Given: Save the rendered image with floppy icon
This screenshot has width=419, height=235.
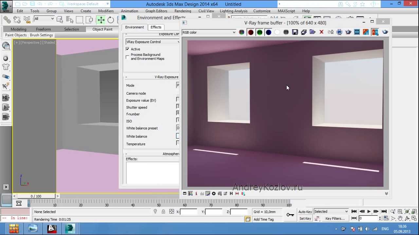Looking at the screenshot, I should [x=295, y=32].
